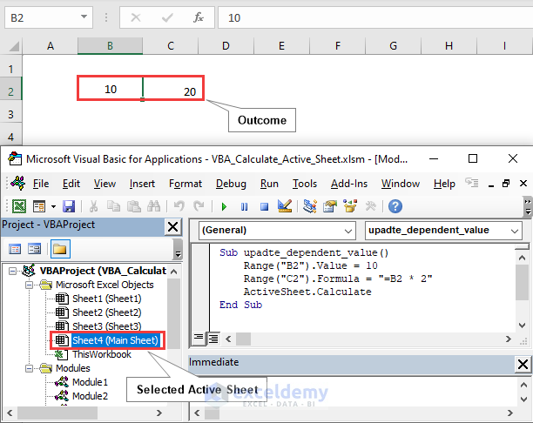Viewport: 533px width, 423px height.
Task: Select Module2 in project tree
Action: [90, 396]
